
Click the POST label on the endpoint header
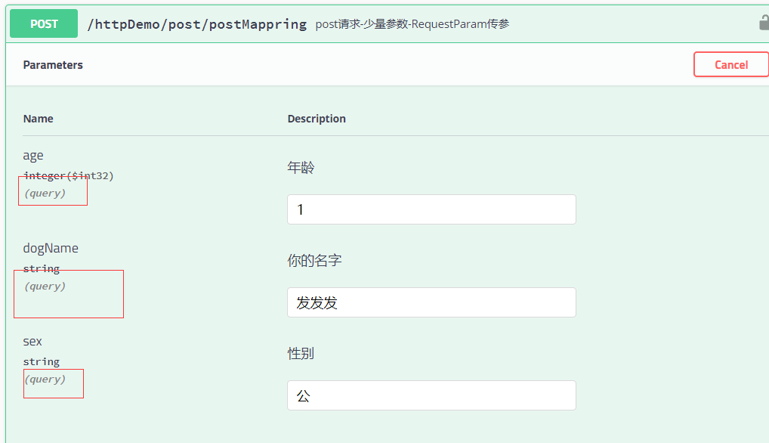[x=43, y=23]
